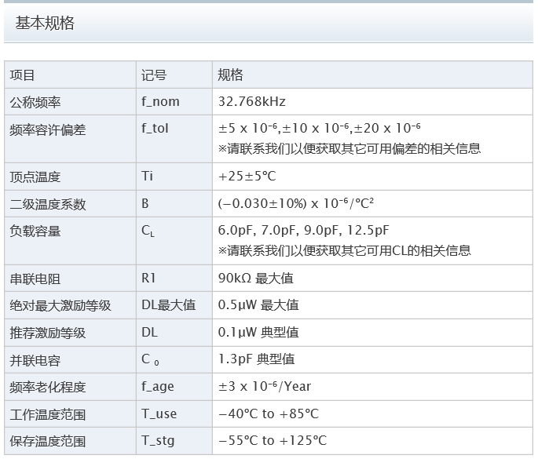Select the 频率容许偏差 tolerance note text
Image resolution: width=538 pixels, height=459 pixels.
coord(349,148)
